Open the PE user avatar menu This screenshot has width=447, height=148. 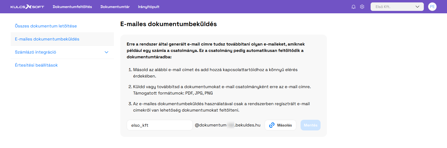[x=432, y=7]
